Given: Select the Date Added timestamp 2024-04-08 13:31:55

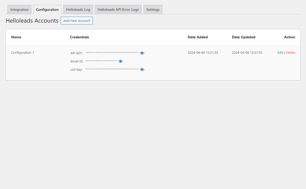Looking at the screenshot, I should click(x=203, y=52).
